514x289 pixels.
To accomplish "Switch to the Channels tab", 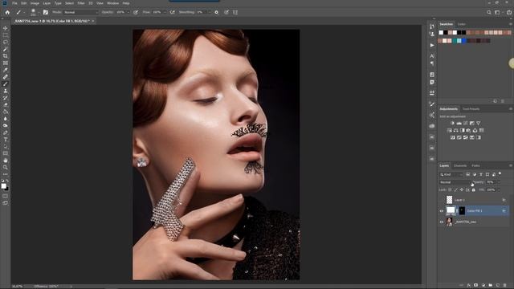I will coord(460,166).
